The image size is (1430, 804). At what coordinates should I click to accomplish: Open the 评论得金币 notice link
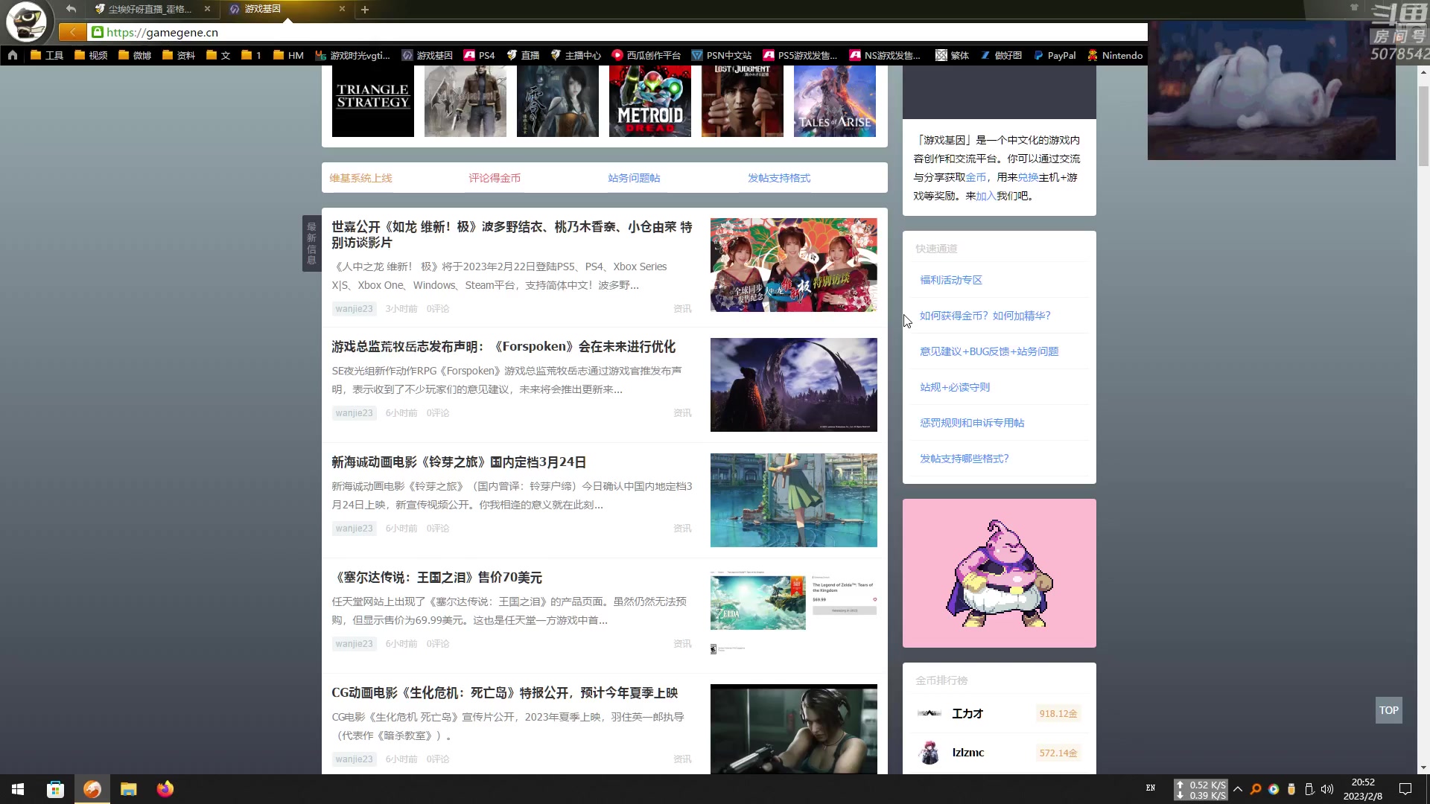[495, 178]
